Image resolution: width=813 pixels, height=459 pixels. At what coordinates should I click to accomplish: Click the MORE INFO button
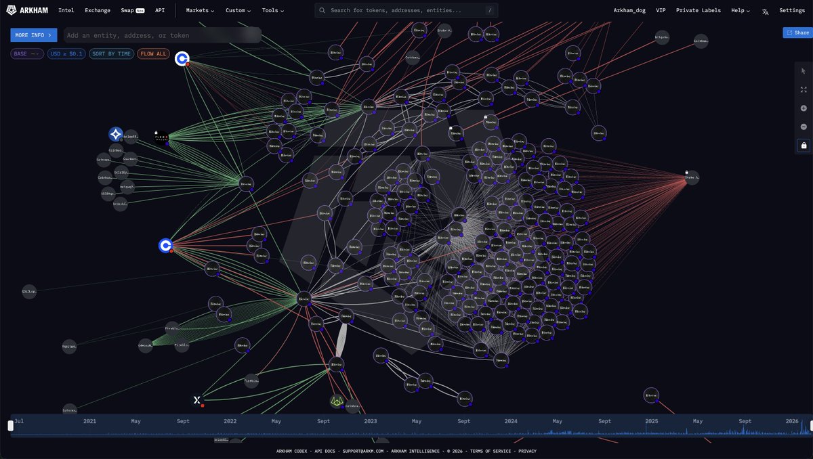pos(34,35)
